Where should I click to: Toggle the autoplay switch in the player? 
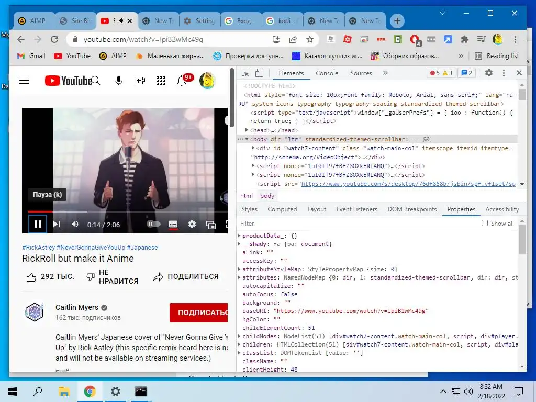point(153,224)
